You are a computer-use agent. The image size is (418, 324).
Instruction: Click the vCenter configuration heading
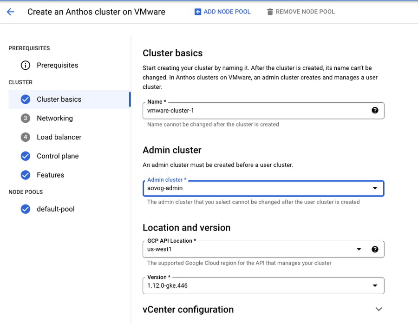click(188, 310)
